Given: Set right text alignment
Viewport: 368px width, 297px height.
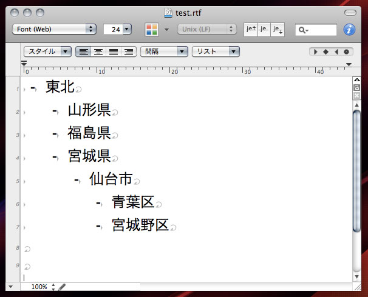Looking at the screenshot, I should (129, 52).
